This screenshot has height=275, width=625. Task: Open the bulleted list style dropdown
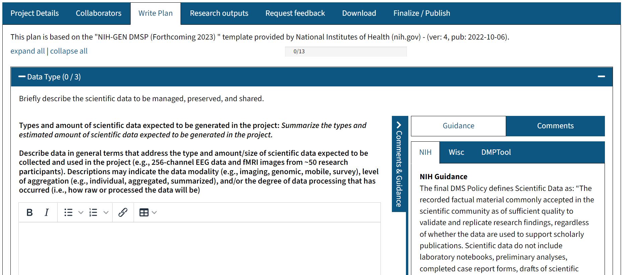pyautogui.click(x=81, y=212)
